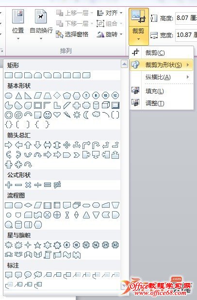Screen dimensions: 197x300
Task: Click 选择窗格 selection pane button
Action: (72, 34)
